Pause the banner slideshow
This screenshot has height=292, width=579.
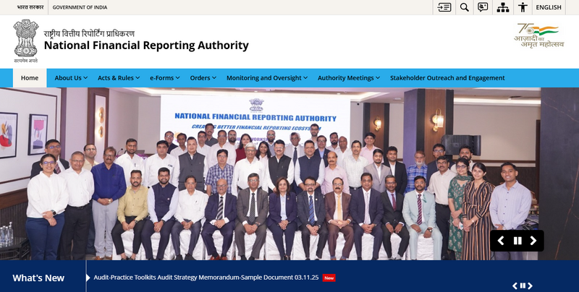pyautogui.click(x=517, y=241)
